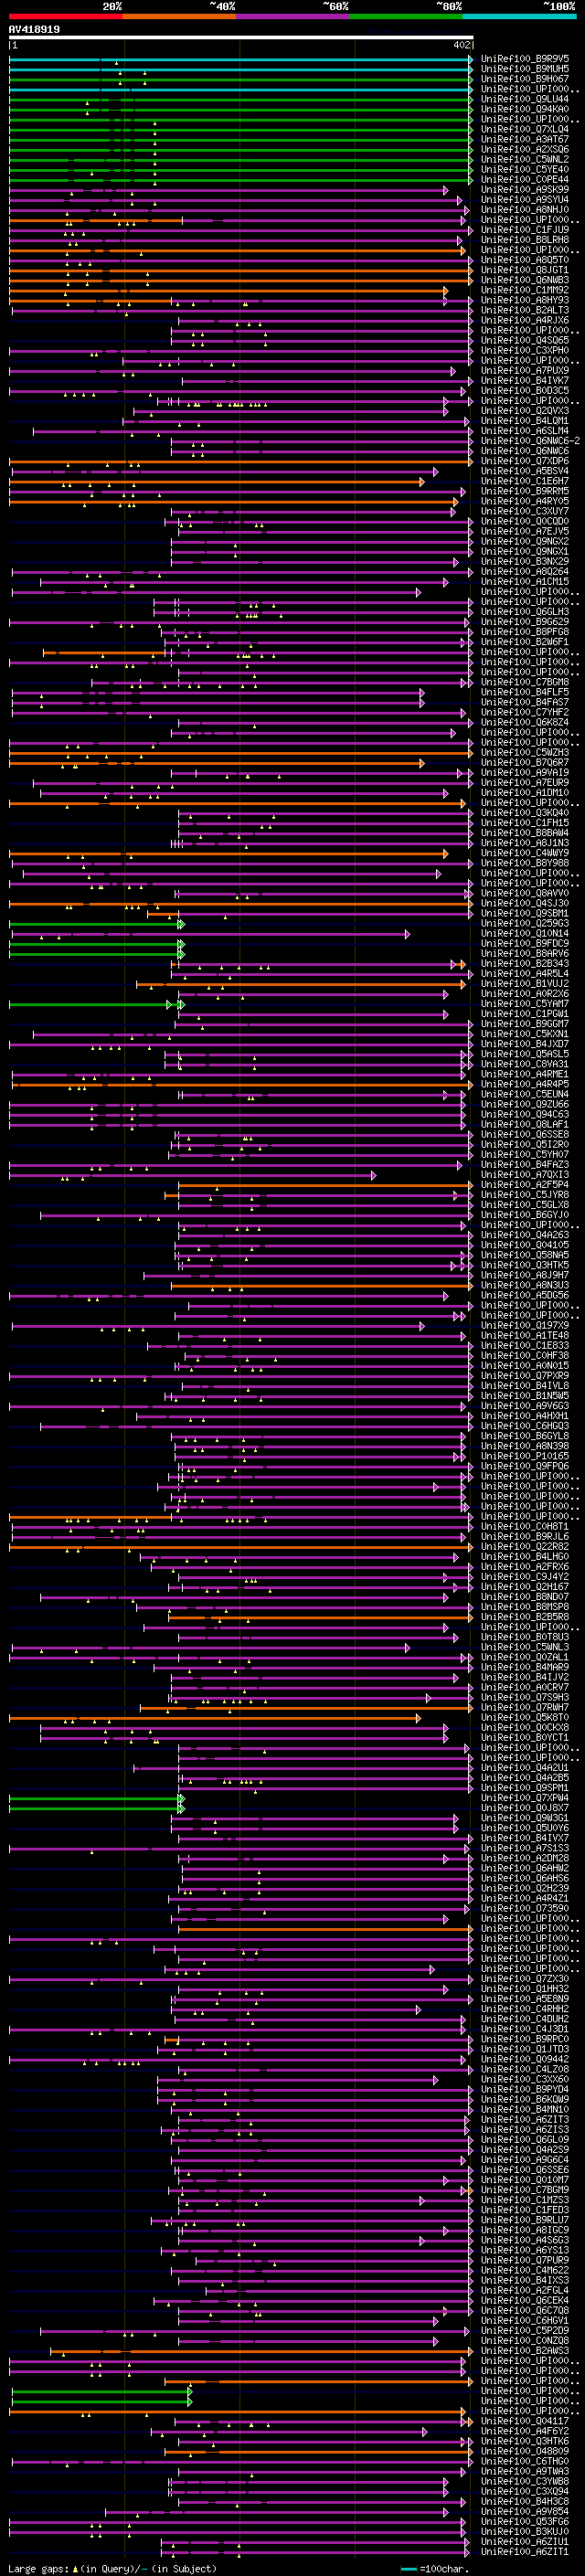
Task: Select the UniRef100_B2ALT3 entry
Action: tap(525, 310)
